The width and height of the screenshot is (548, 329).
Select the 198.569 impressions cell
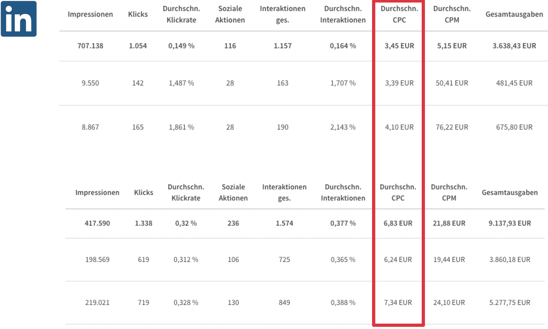(x=97, y=260)
